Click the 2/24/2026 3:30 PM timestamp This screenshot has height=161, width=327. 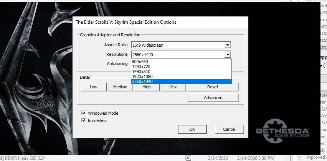tap(256, 158)
